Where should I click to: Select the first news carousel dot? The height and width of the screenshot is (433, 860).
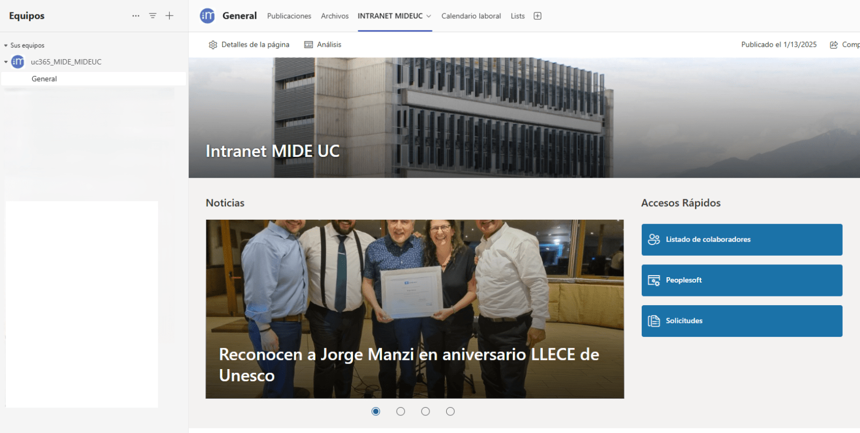click(376, 412)
